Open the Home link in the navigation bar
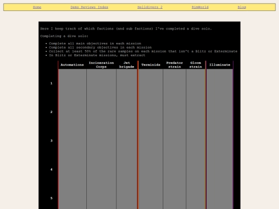 37,7
